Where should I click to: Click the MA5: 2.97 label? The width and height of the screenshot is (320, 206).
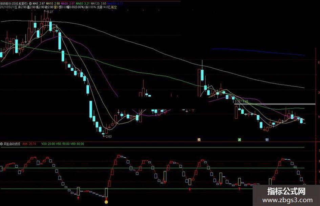tap(39, 4)
